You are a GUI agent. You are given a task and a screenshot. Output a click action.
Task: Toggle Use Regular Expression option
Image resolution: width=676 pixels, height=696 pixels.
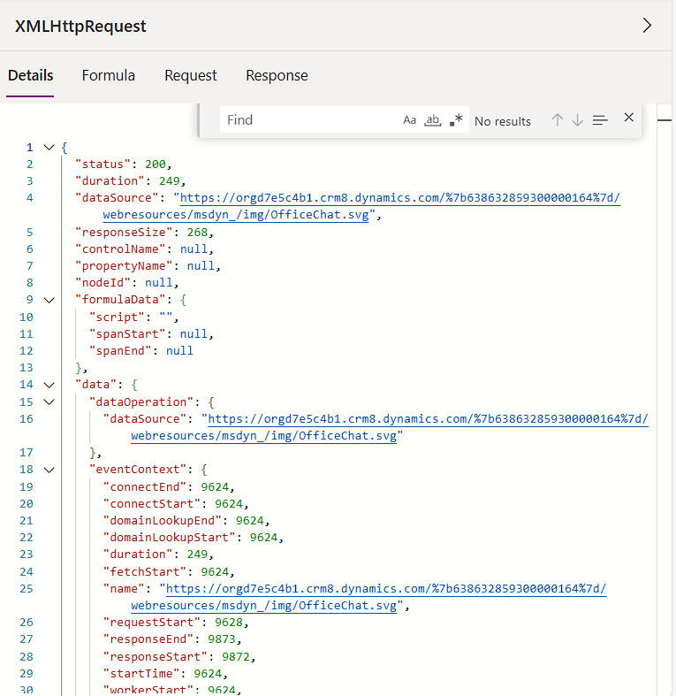point(456,120)
